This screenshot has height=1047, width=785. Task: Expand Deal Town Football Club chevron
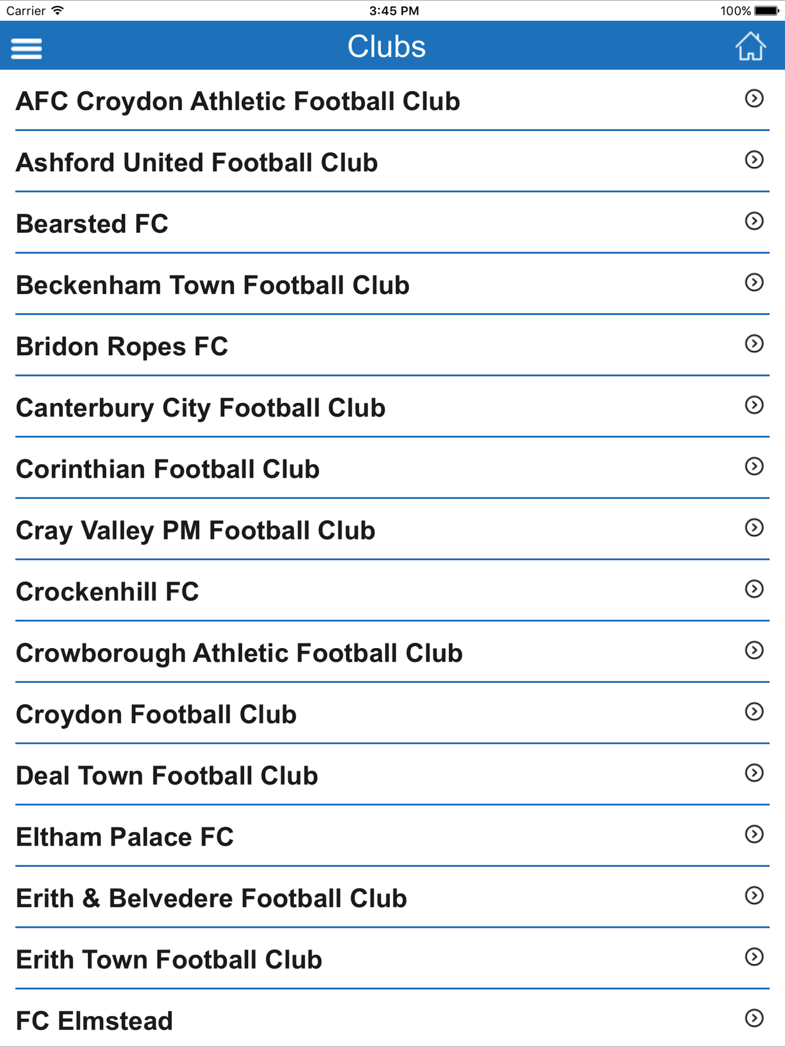pos(754,773)
